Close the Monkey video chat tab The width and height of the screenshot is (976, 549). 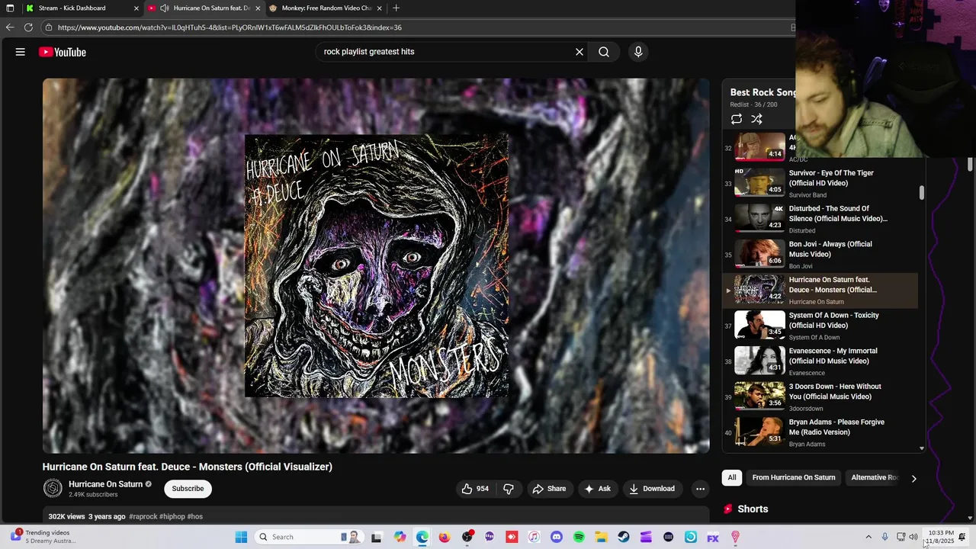click(x=379, y=8)
